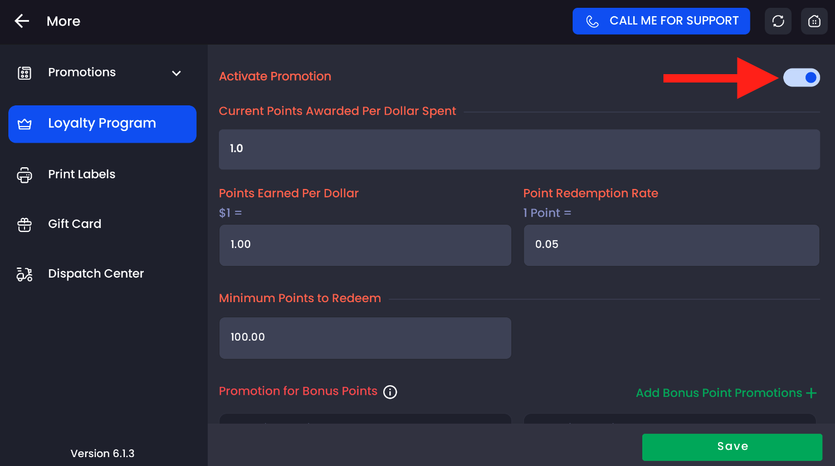
Task: Click the Minimum Points to Redeem field
Action: pyautogui.click(x=365, y=338)
